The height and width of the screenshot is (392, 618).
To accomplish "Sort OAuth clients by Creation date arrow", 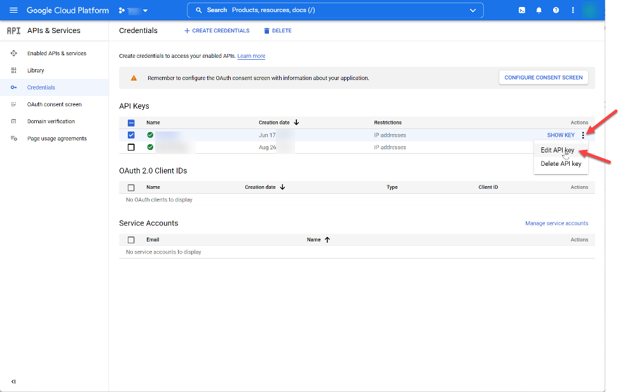I will [x=282, y=187].
